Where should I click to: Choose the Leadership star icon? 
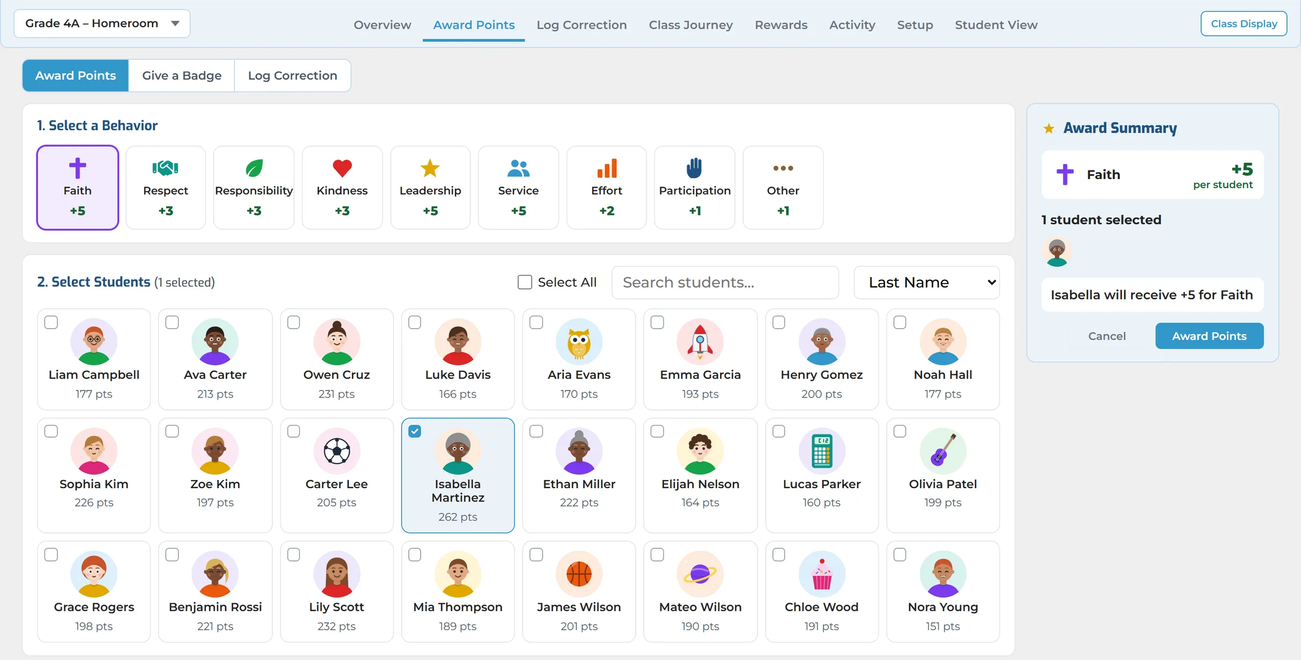(430, 168)
